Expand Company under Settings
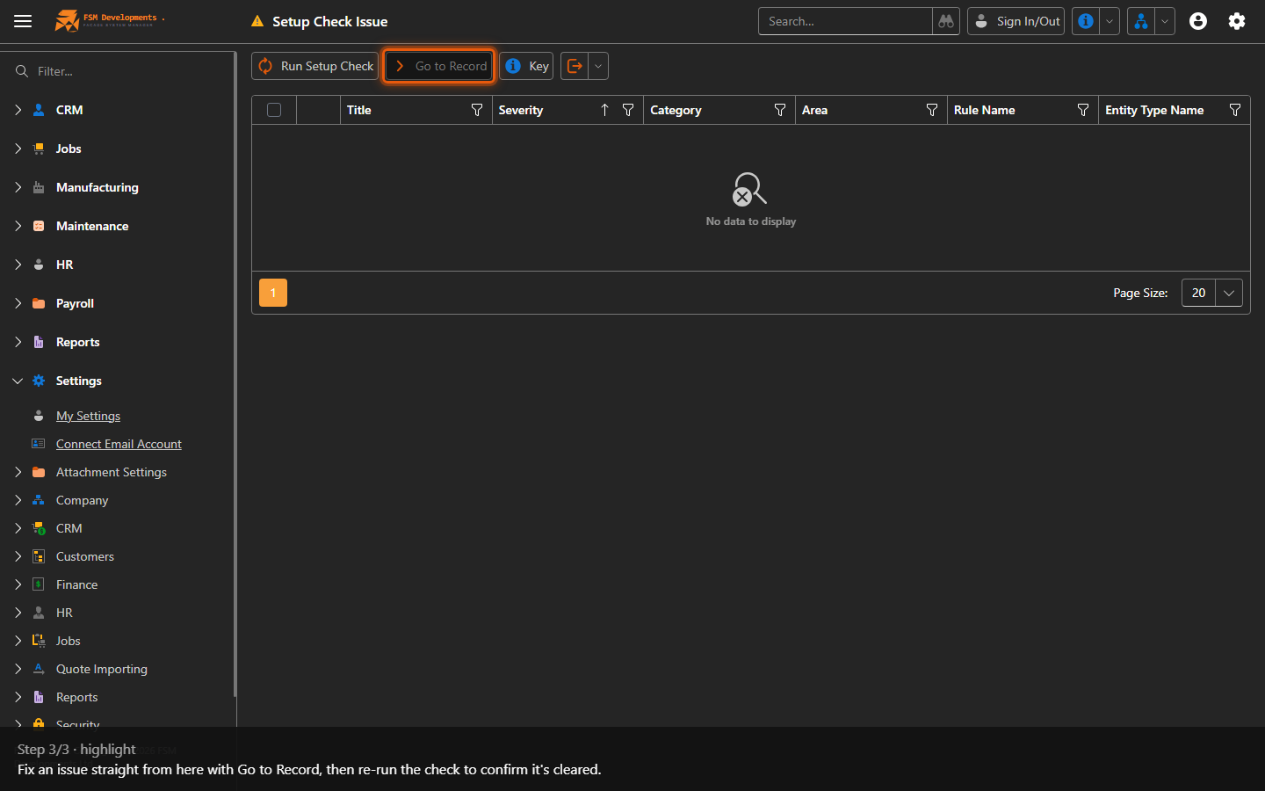 (x=18, y=500)
